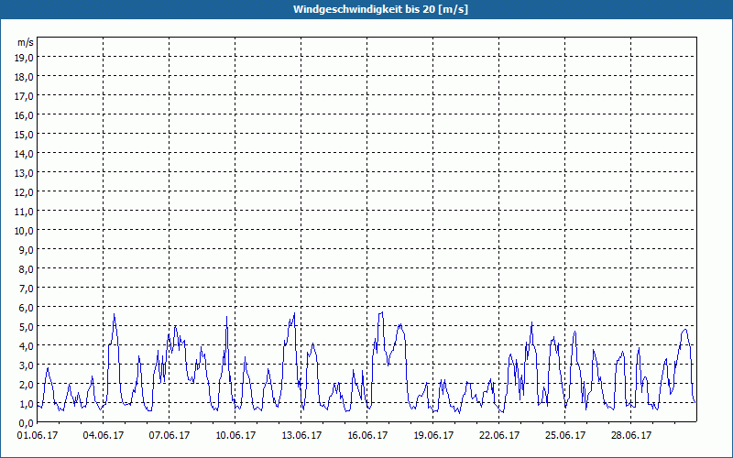Select the 6,0 y-axis label
This screenshot has height=458, width=733.
pos(27,308)
